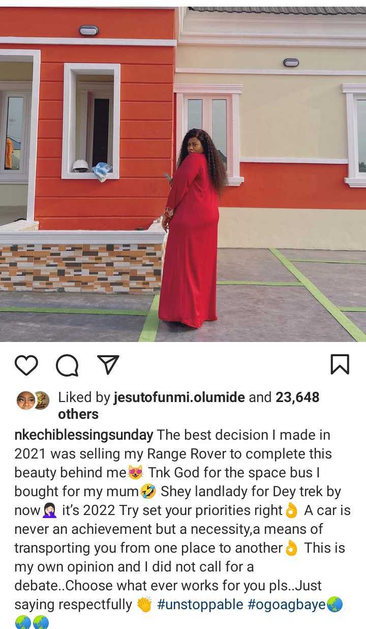Tap the clapping hands emoji

coord(144,605)
